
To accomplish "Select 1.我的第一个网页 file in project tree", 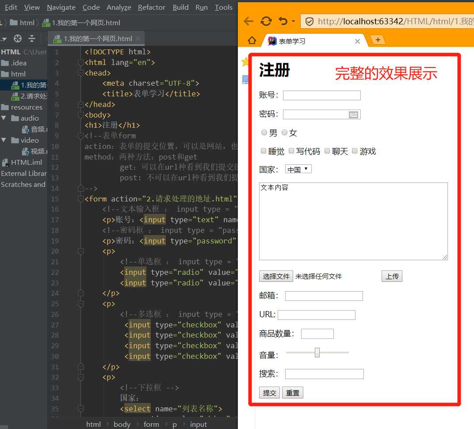I will pos(29,85).
